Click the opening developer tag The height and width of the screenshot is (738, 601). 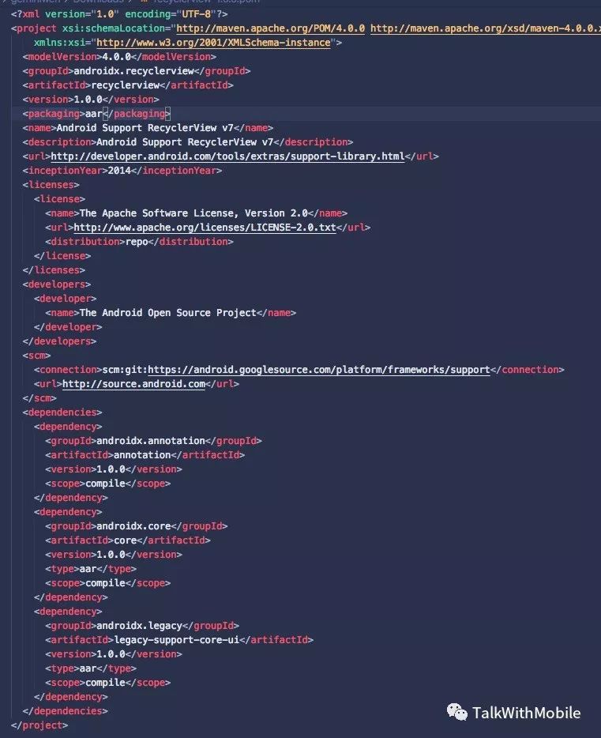tap(65, 299)
